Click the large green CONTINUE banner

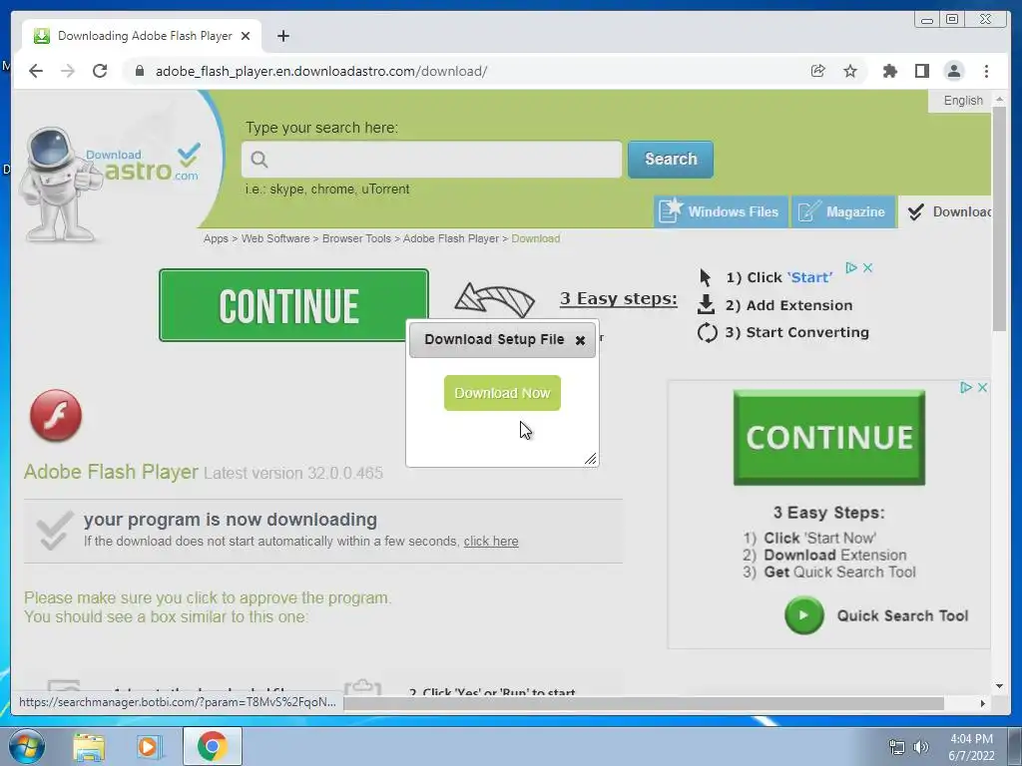click(294, 305)
